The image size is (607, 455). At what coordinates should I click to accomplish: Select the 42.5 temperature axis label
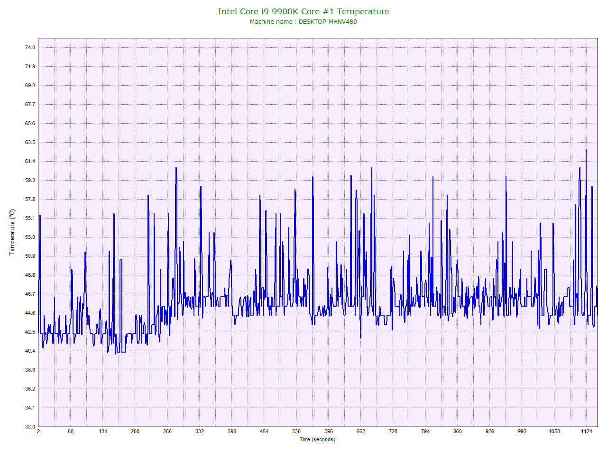[x=30, y=332]
